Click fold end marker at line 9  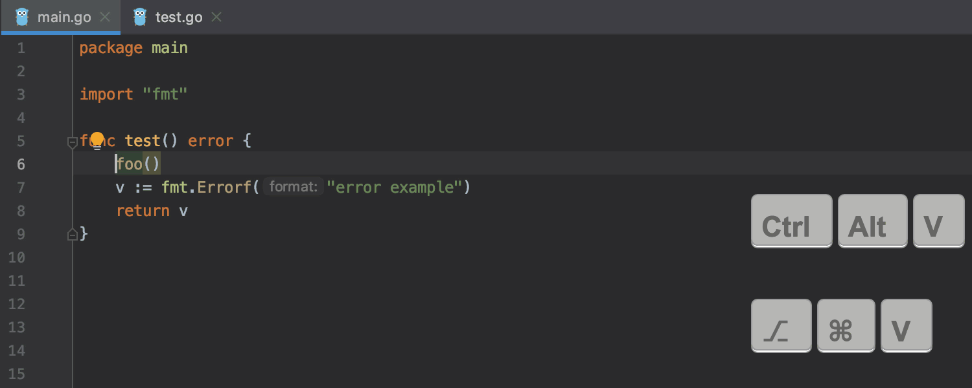pyautogui.click(x=73, y=235)
